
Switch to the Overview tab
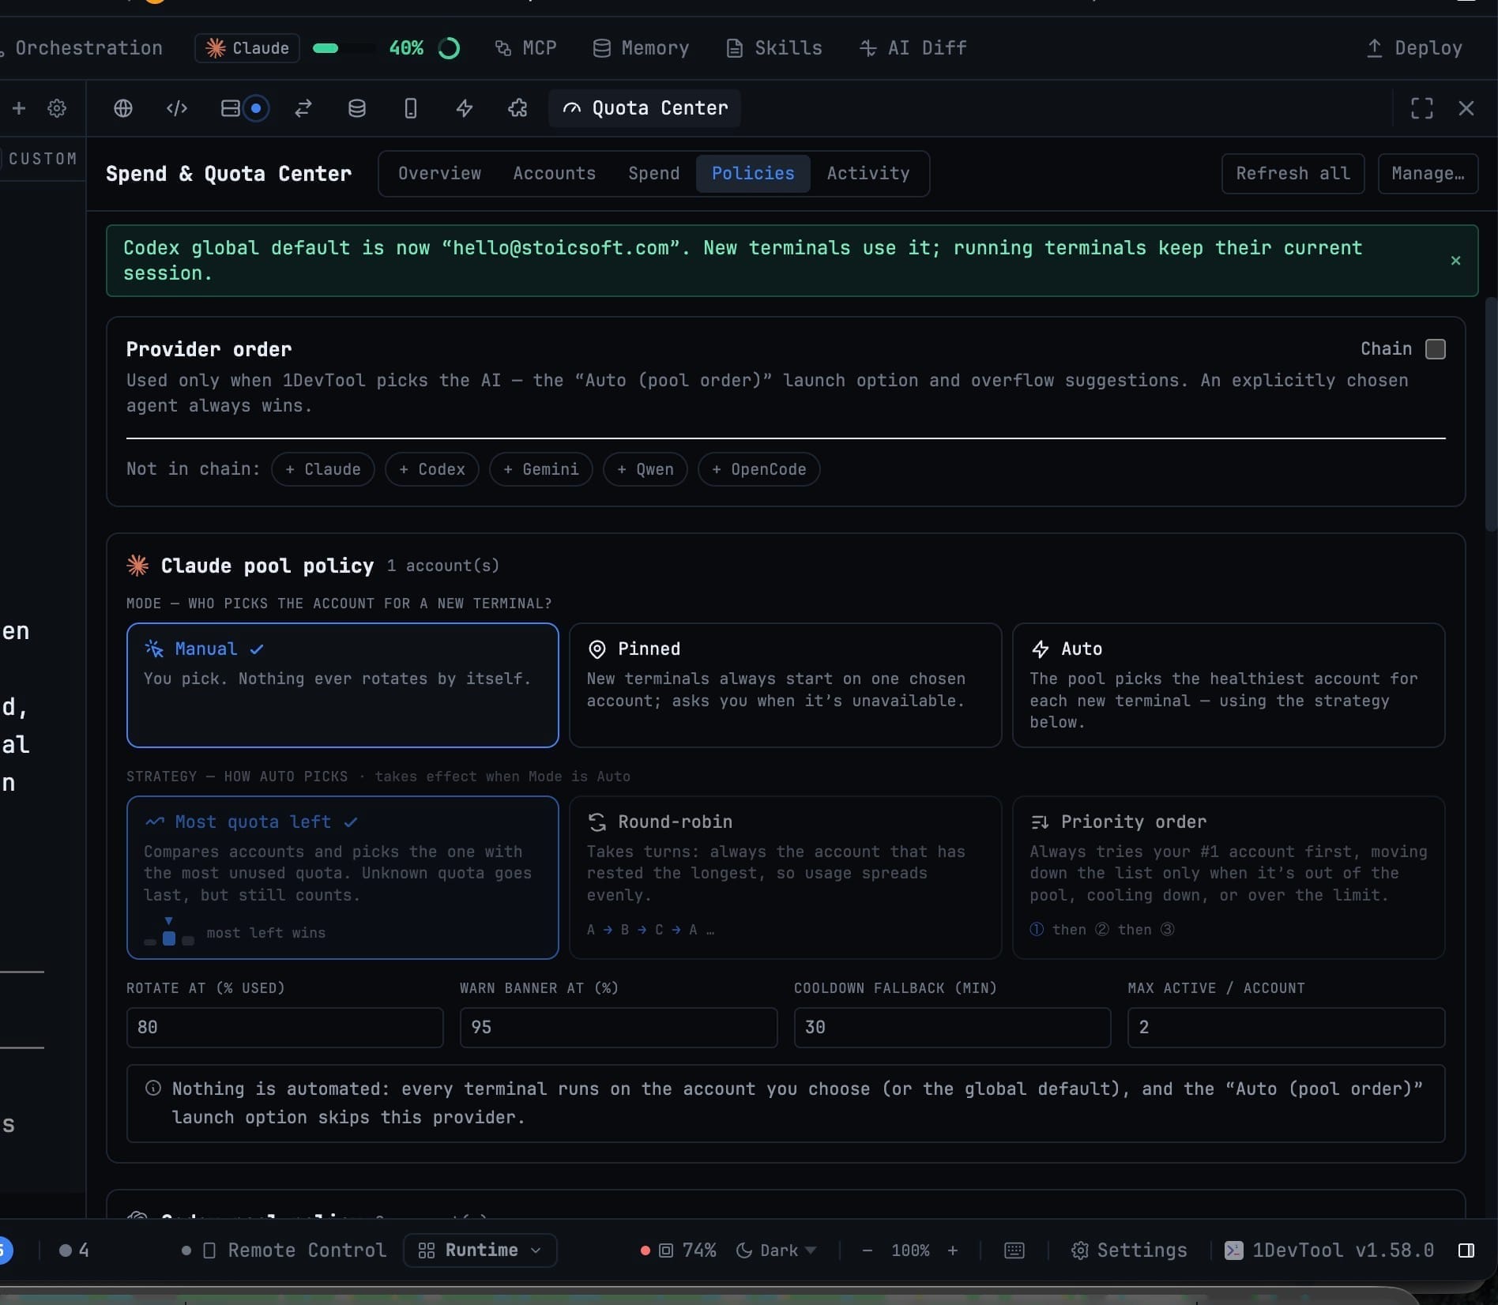[x=439, y=174]
